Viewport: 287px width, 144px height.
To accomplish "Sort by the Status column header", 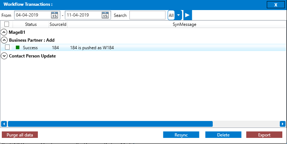I will coord(31,24).
